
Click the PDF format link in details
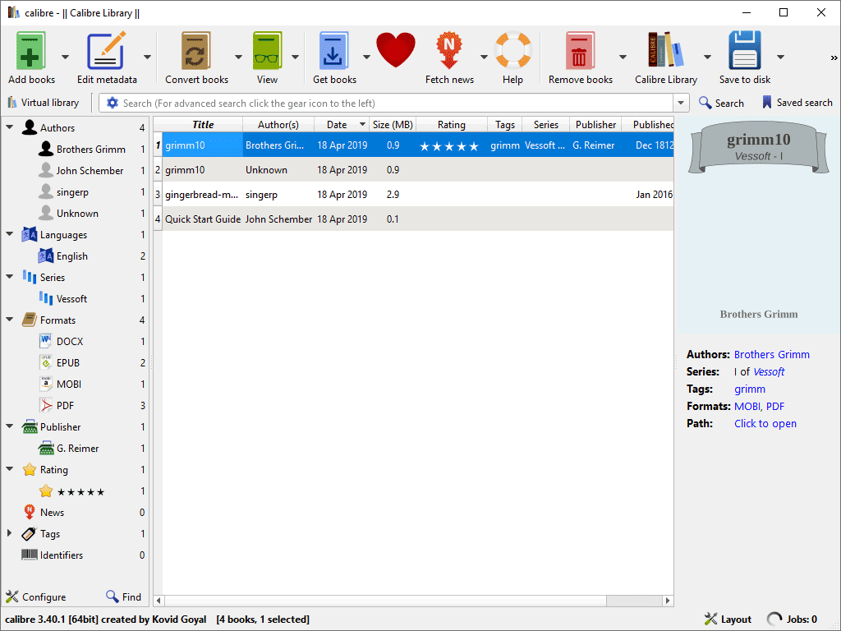775,406
